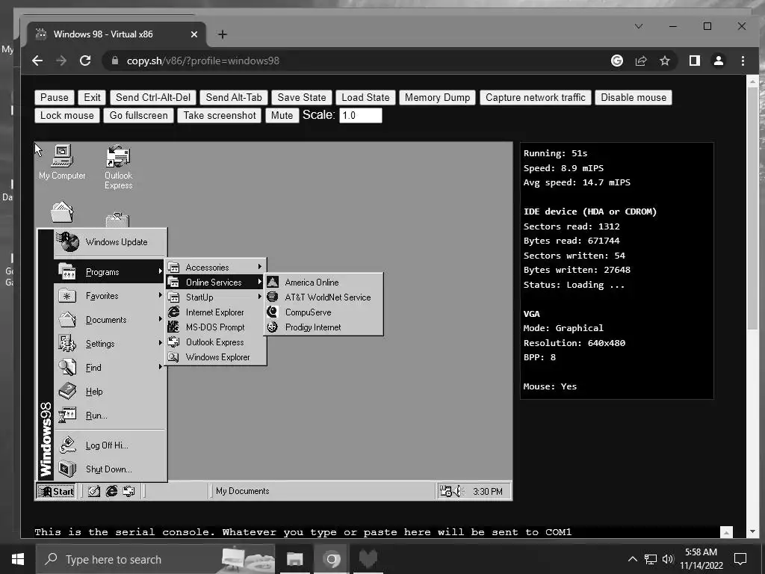The height and width of the screenshot is (574, 765).
Task: Click the Help book icon
Action: [x=66, y=391]
